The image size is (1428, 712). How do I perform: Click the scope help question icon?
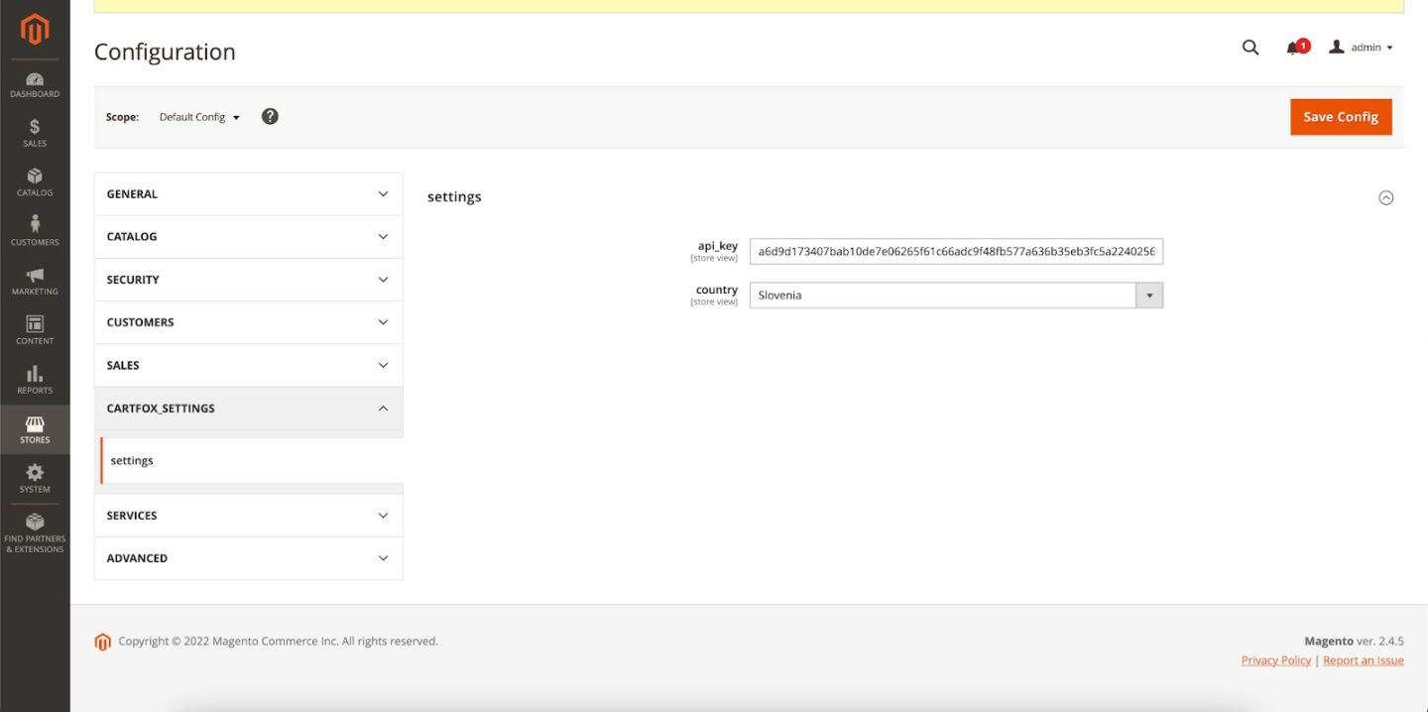(x=270, y=116)
